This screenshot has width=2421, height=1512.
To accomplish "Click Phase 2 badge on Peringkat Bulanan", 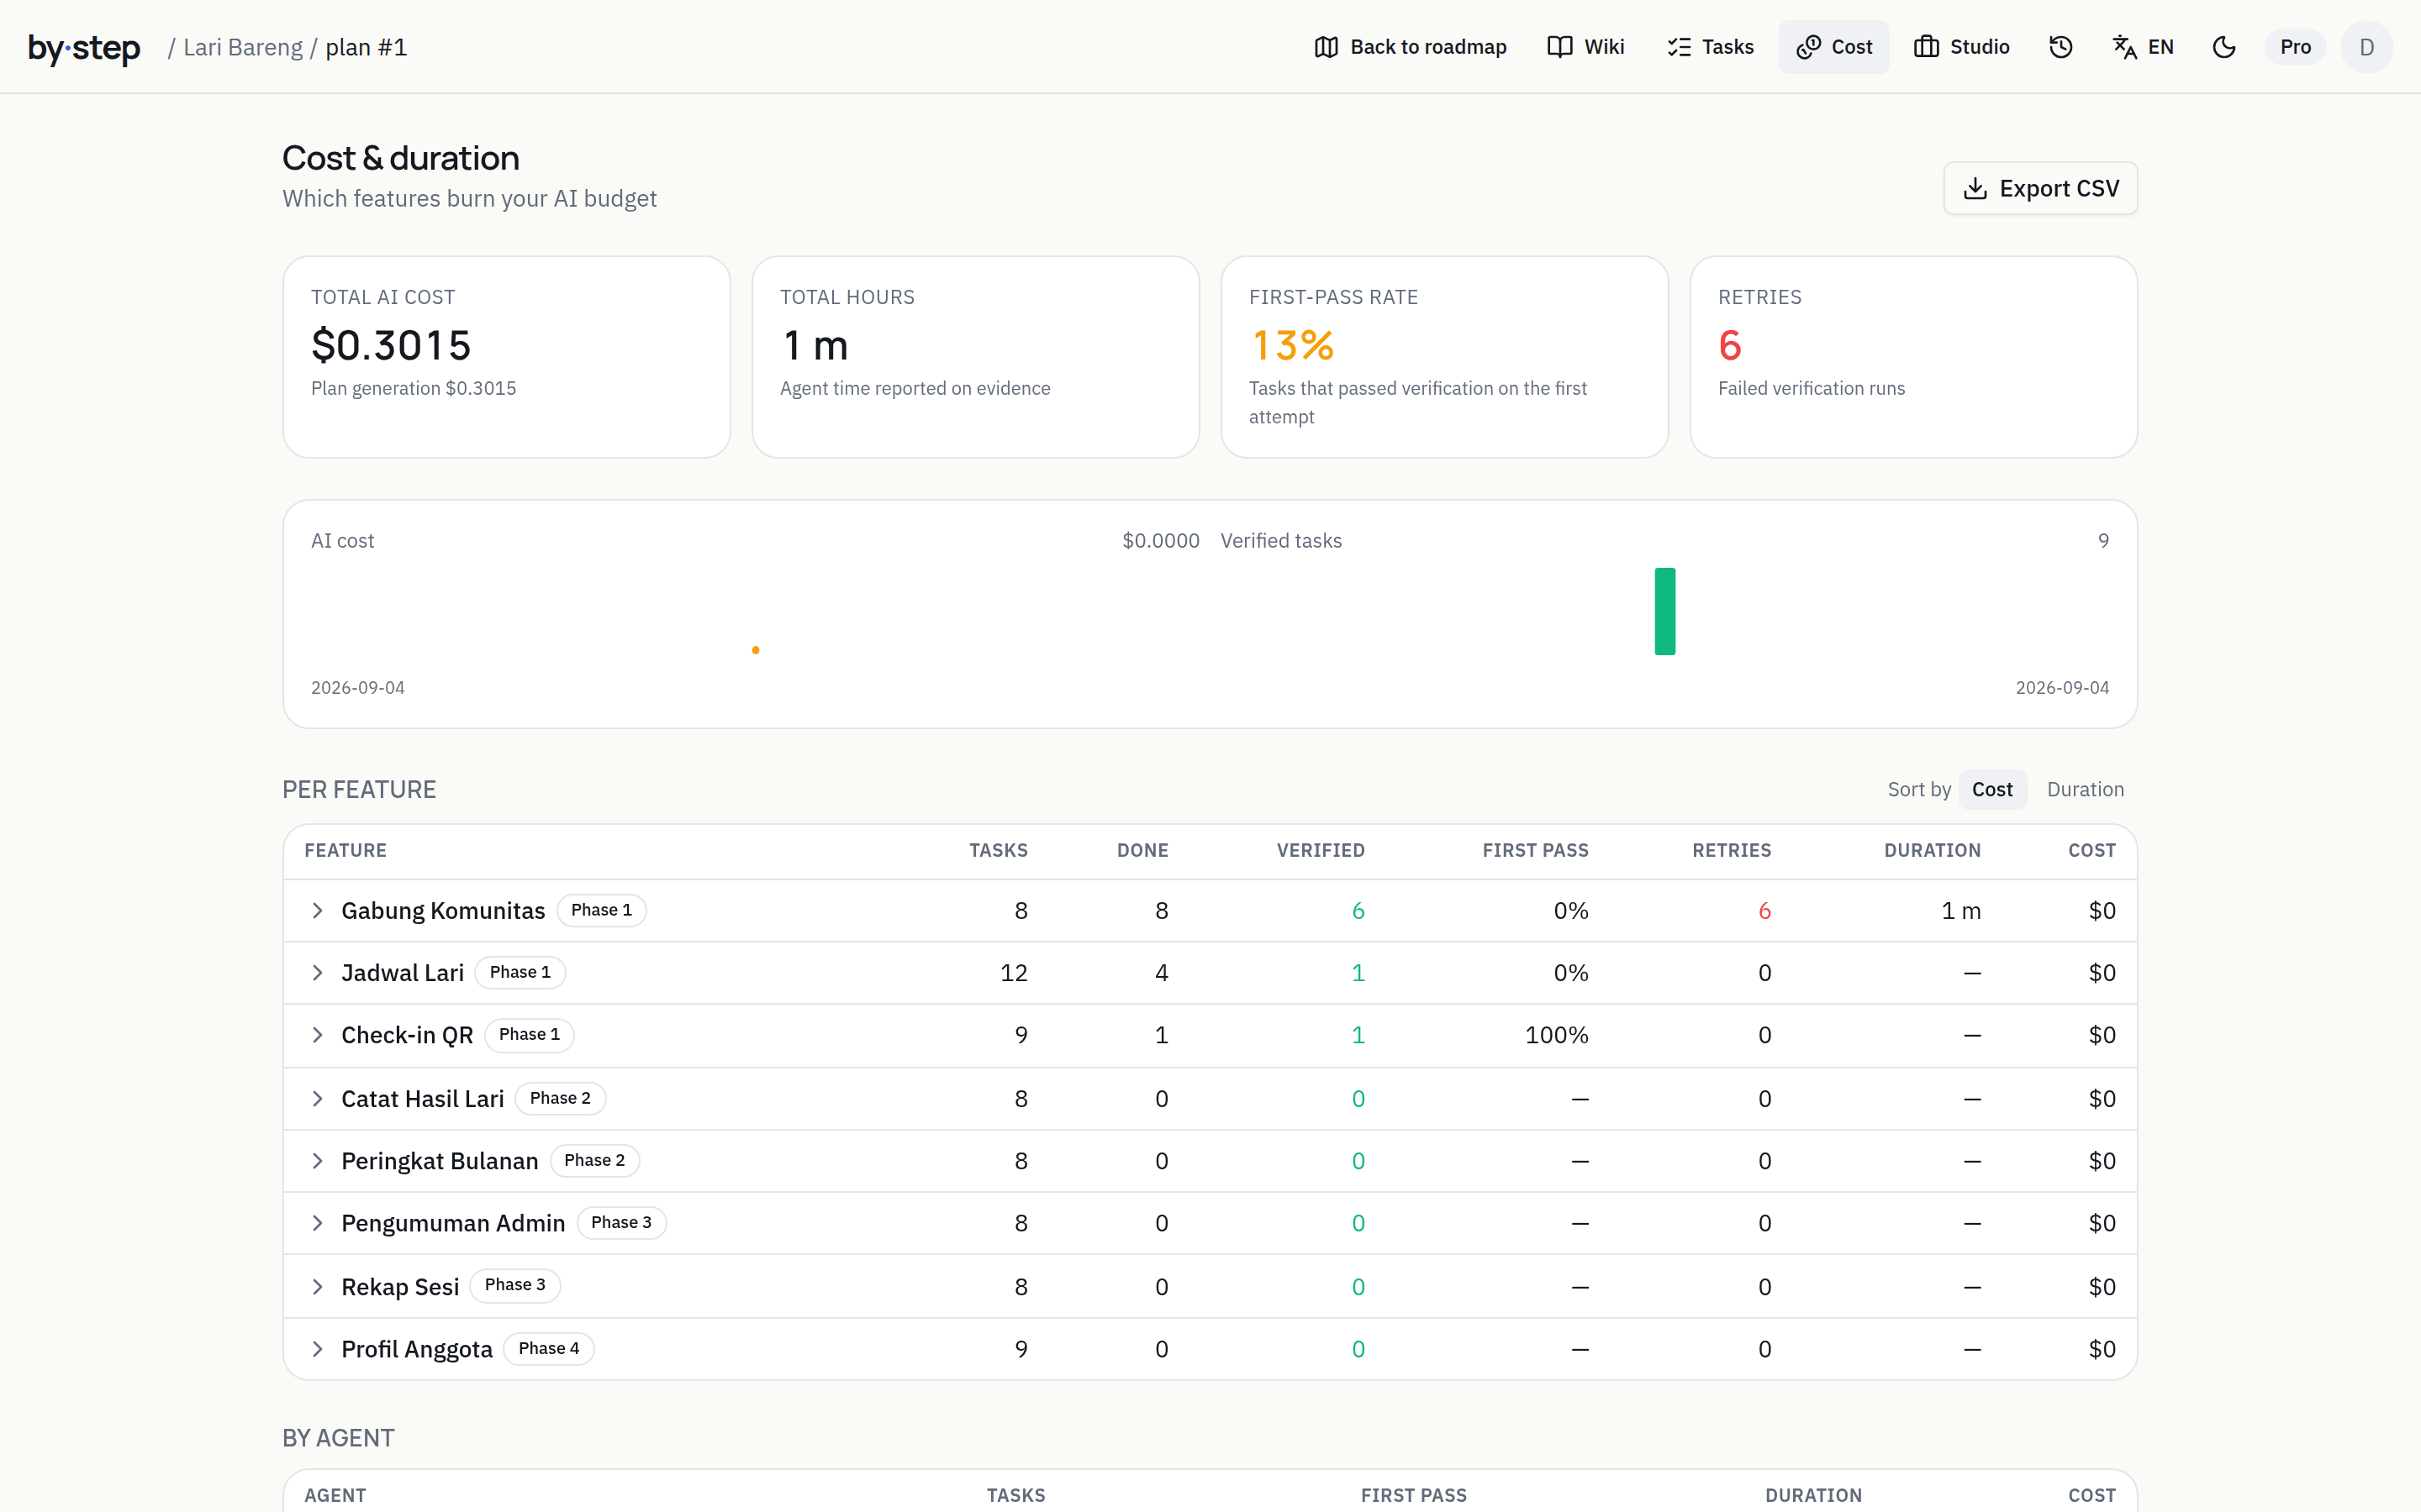I will [594, 1160].
